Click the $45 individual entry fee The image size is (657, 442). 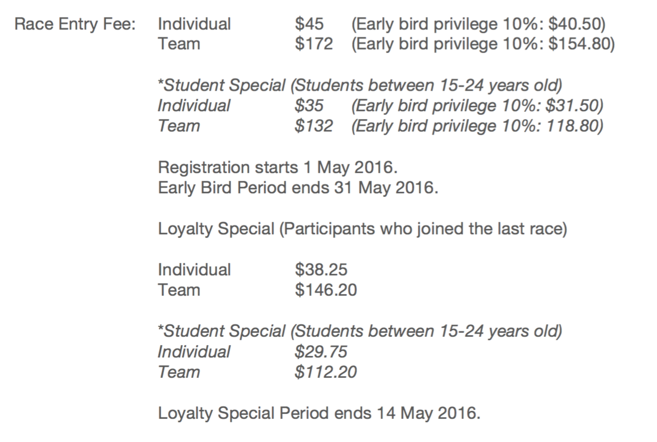point(309,24)
